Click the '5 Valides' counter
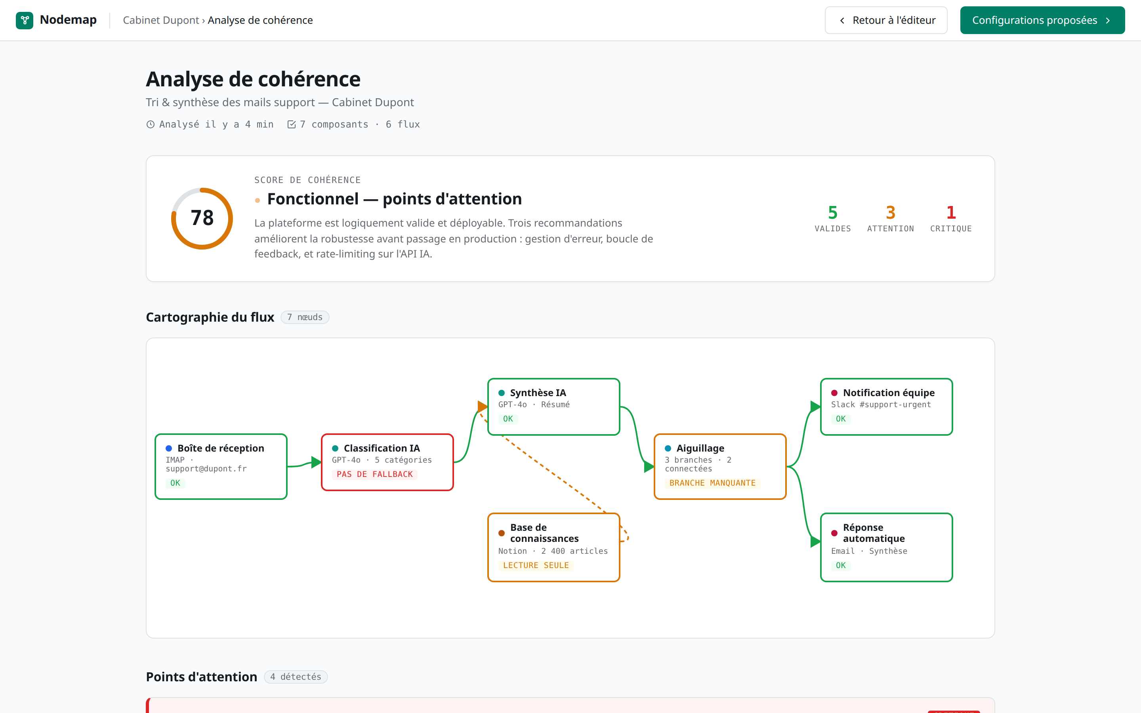This screenshot has width=1141, height=713. 833,218
